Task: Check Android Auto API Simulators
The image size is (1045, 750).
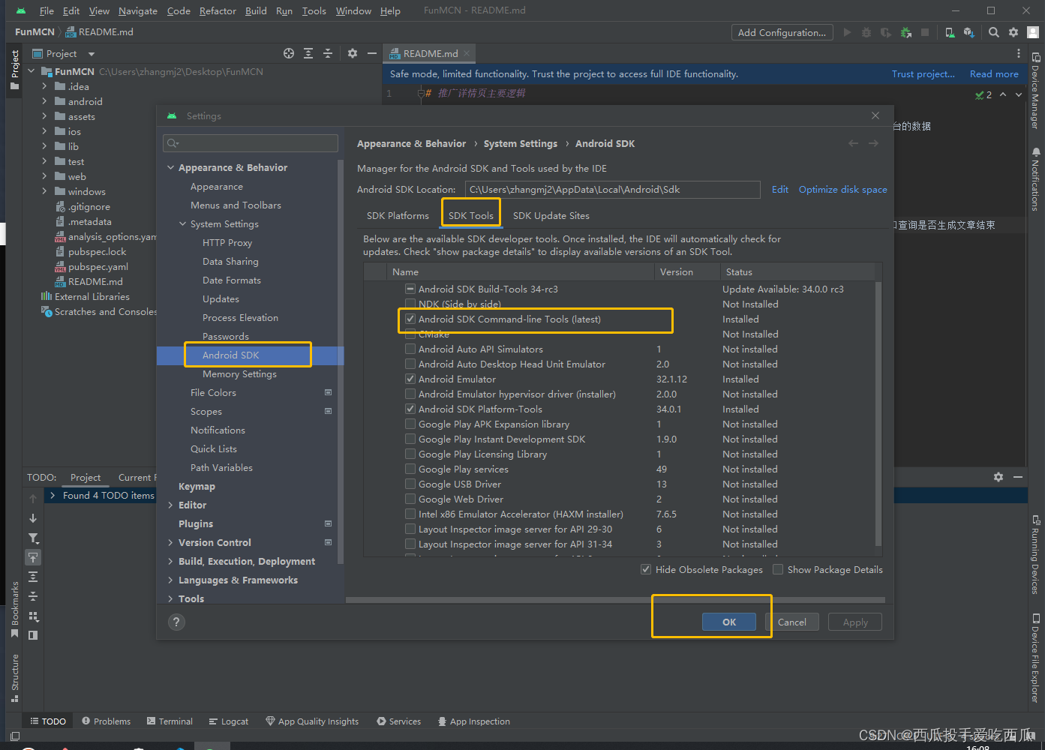Action: point(410,349)
